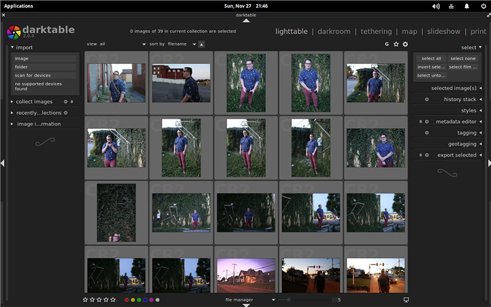
Task: Switch to the tethering view
Action: pos(376,31)
